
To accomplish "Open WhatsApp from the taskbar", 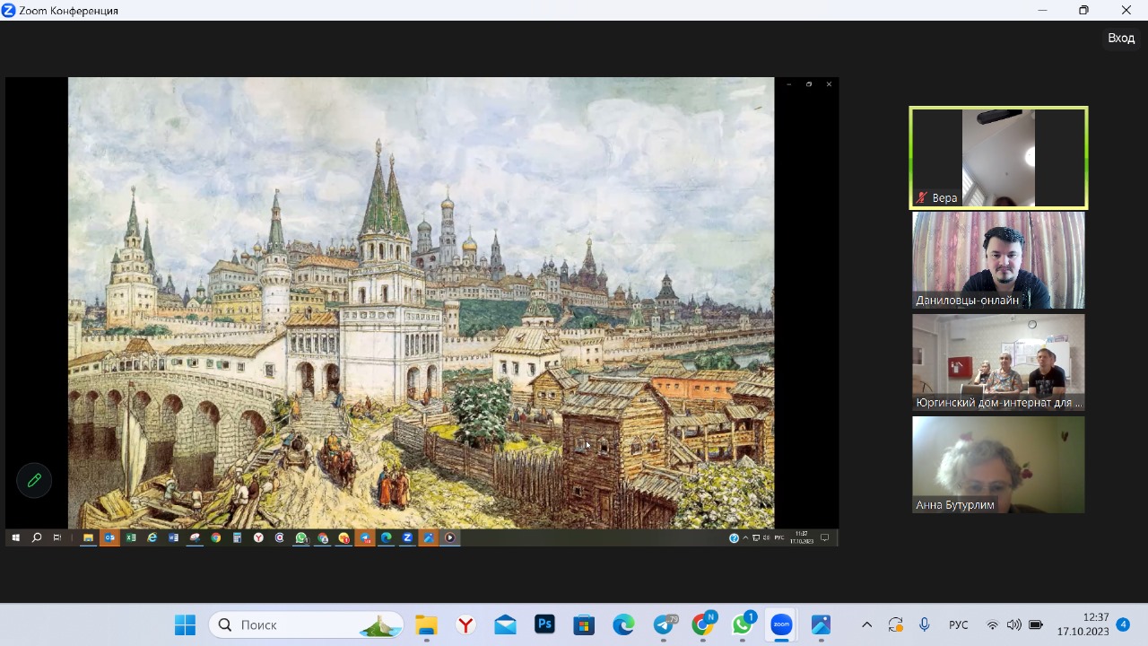I will (x=743, y=624).
